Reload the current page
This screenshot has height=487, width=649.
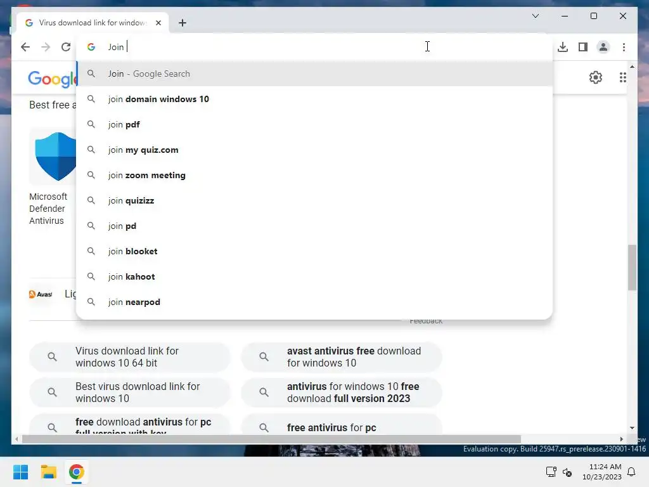pos(66,47)
